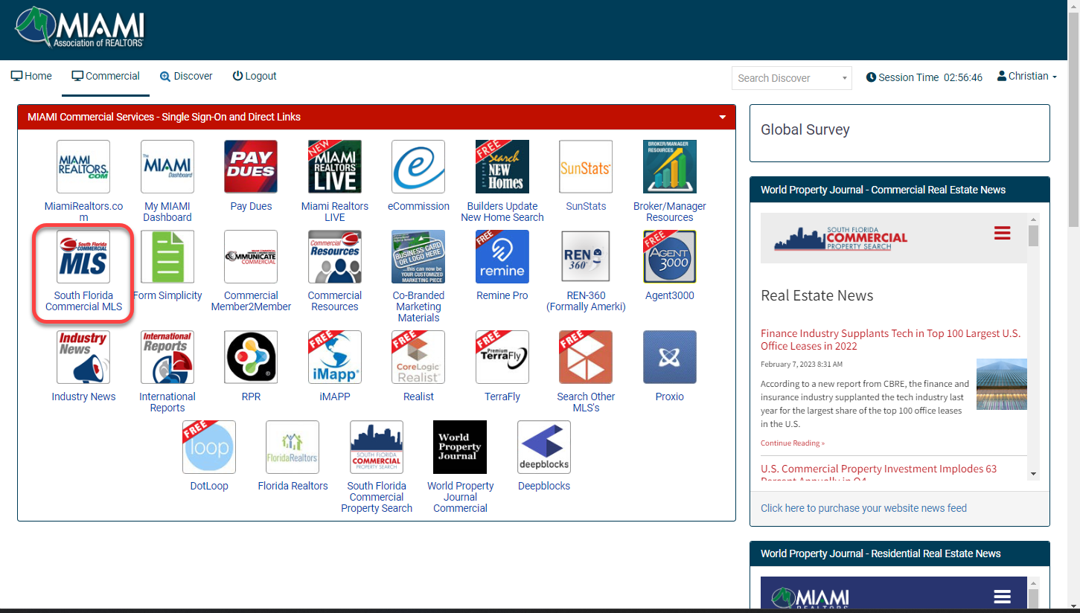Open the white hamburger menu in Residential news
Screen dimensions: 1080x613
tap(1003, 597)
